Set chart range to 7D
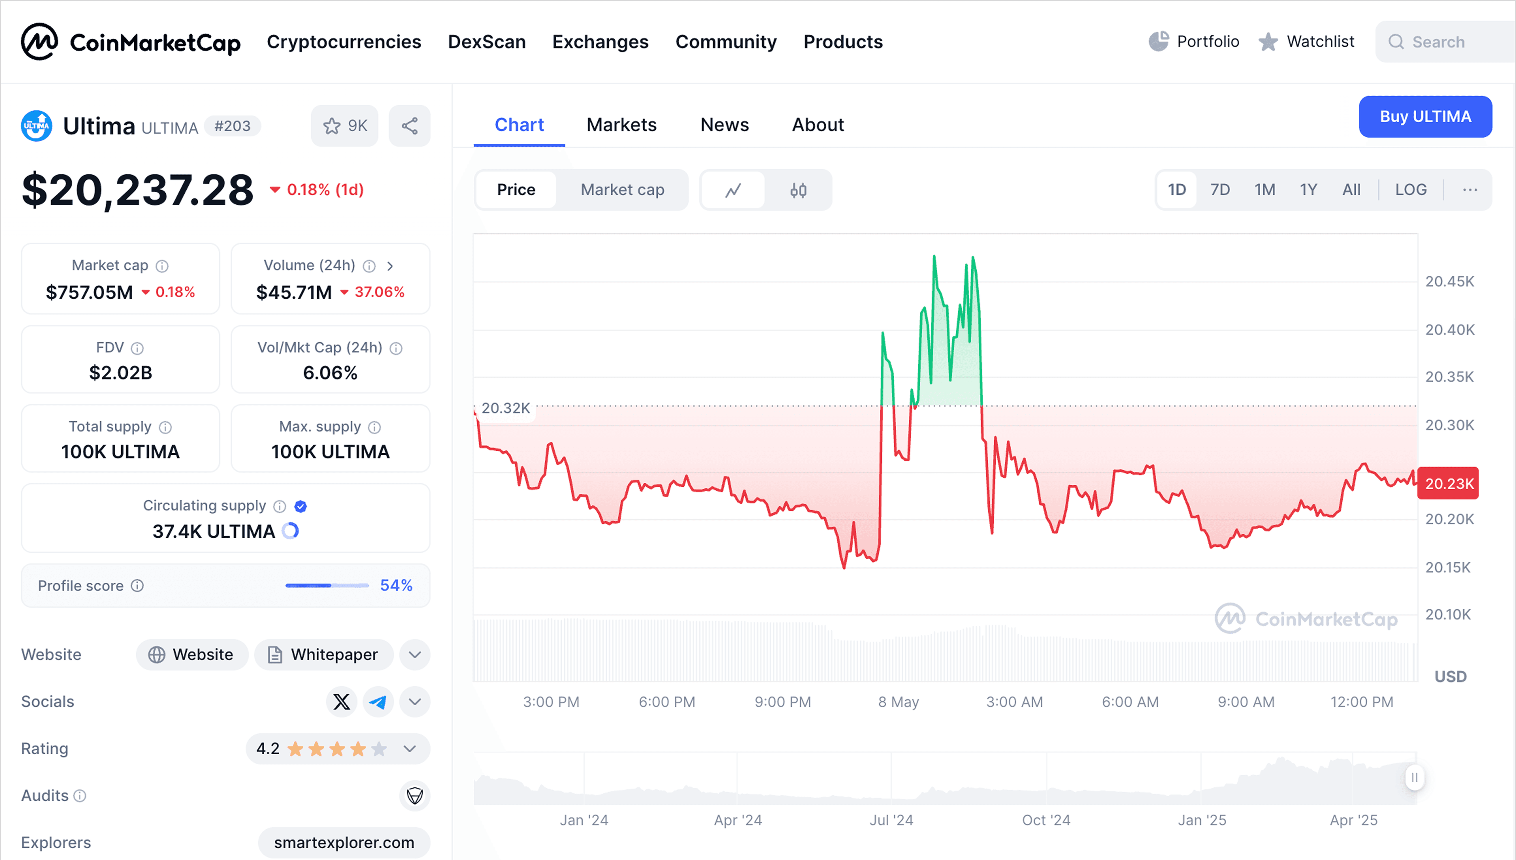1516x860 pixels. tap(1220, 190)
